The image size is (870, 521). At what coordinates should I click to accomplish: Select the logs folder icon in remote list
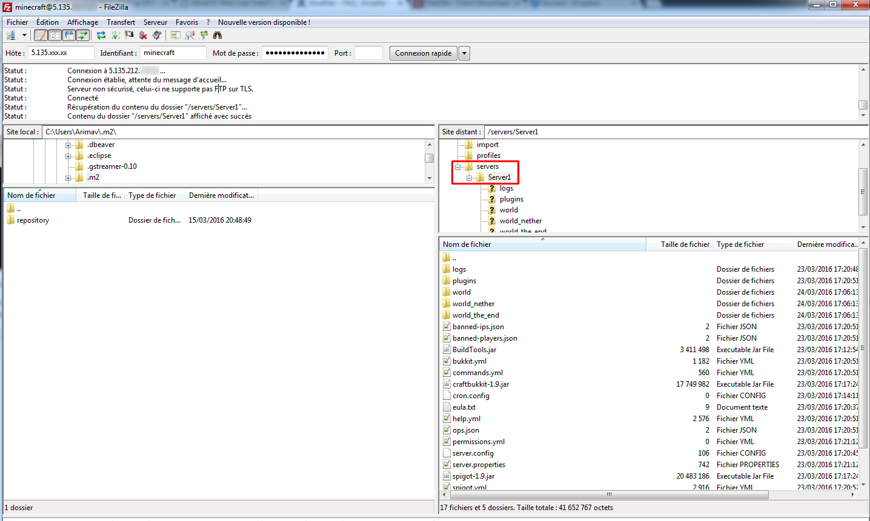pyautogui.click(x=447, y=269)
